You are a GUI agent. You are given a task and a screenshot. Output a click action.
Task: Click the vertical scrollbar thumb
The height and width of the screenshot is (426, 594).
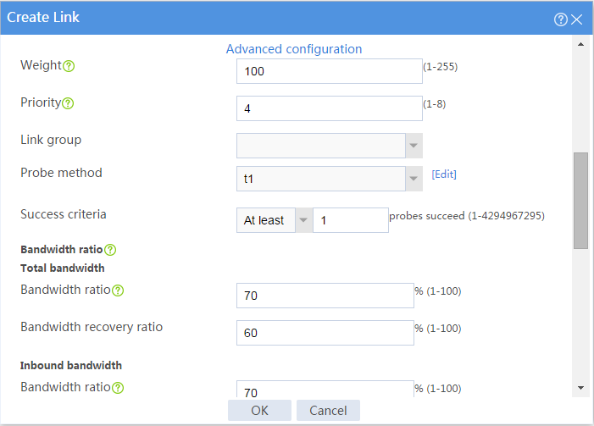click(580, 201)
